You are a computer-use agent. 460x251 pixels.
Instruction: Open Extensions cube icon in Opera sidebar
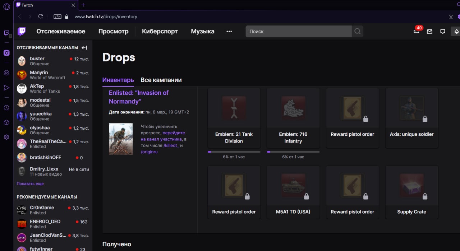click(x=6, y=122)
